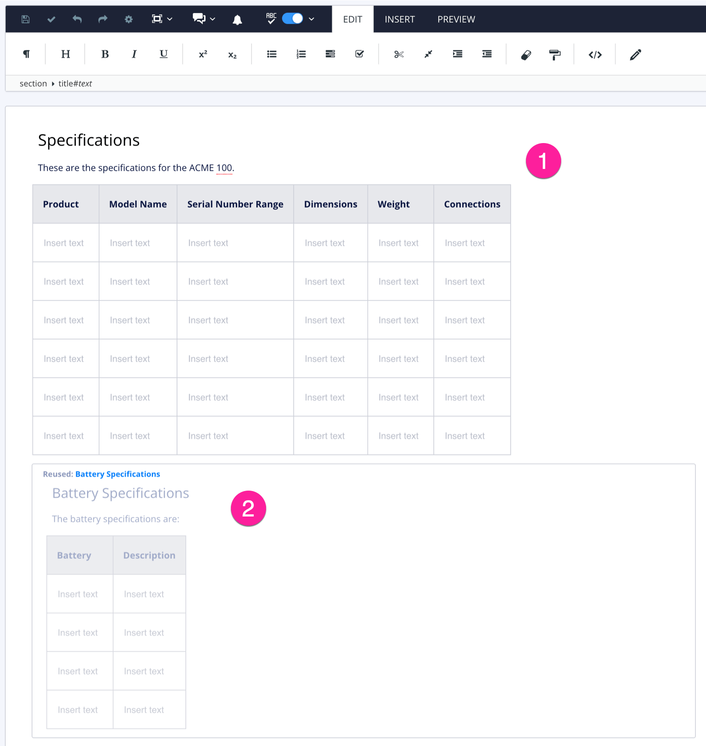
Task: Undo the last change
Action: tap(77, 19)
